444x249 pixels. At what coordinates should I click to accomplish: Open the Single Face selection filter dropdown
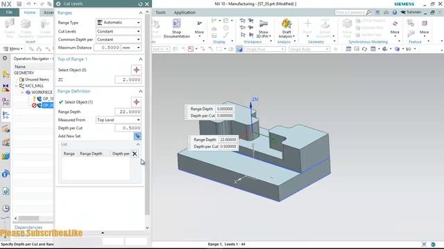[x=264, y=49]
